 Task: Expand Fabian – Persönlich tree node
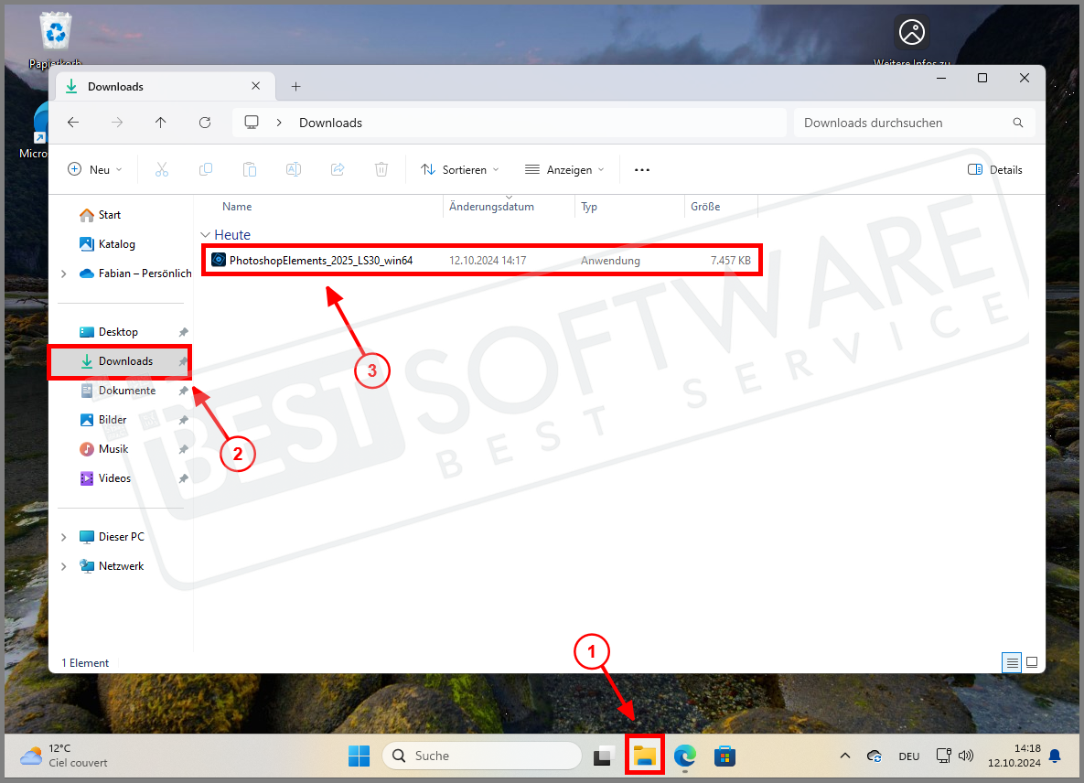pos(64,274)
